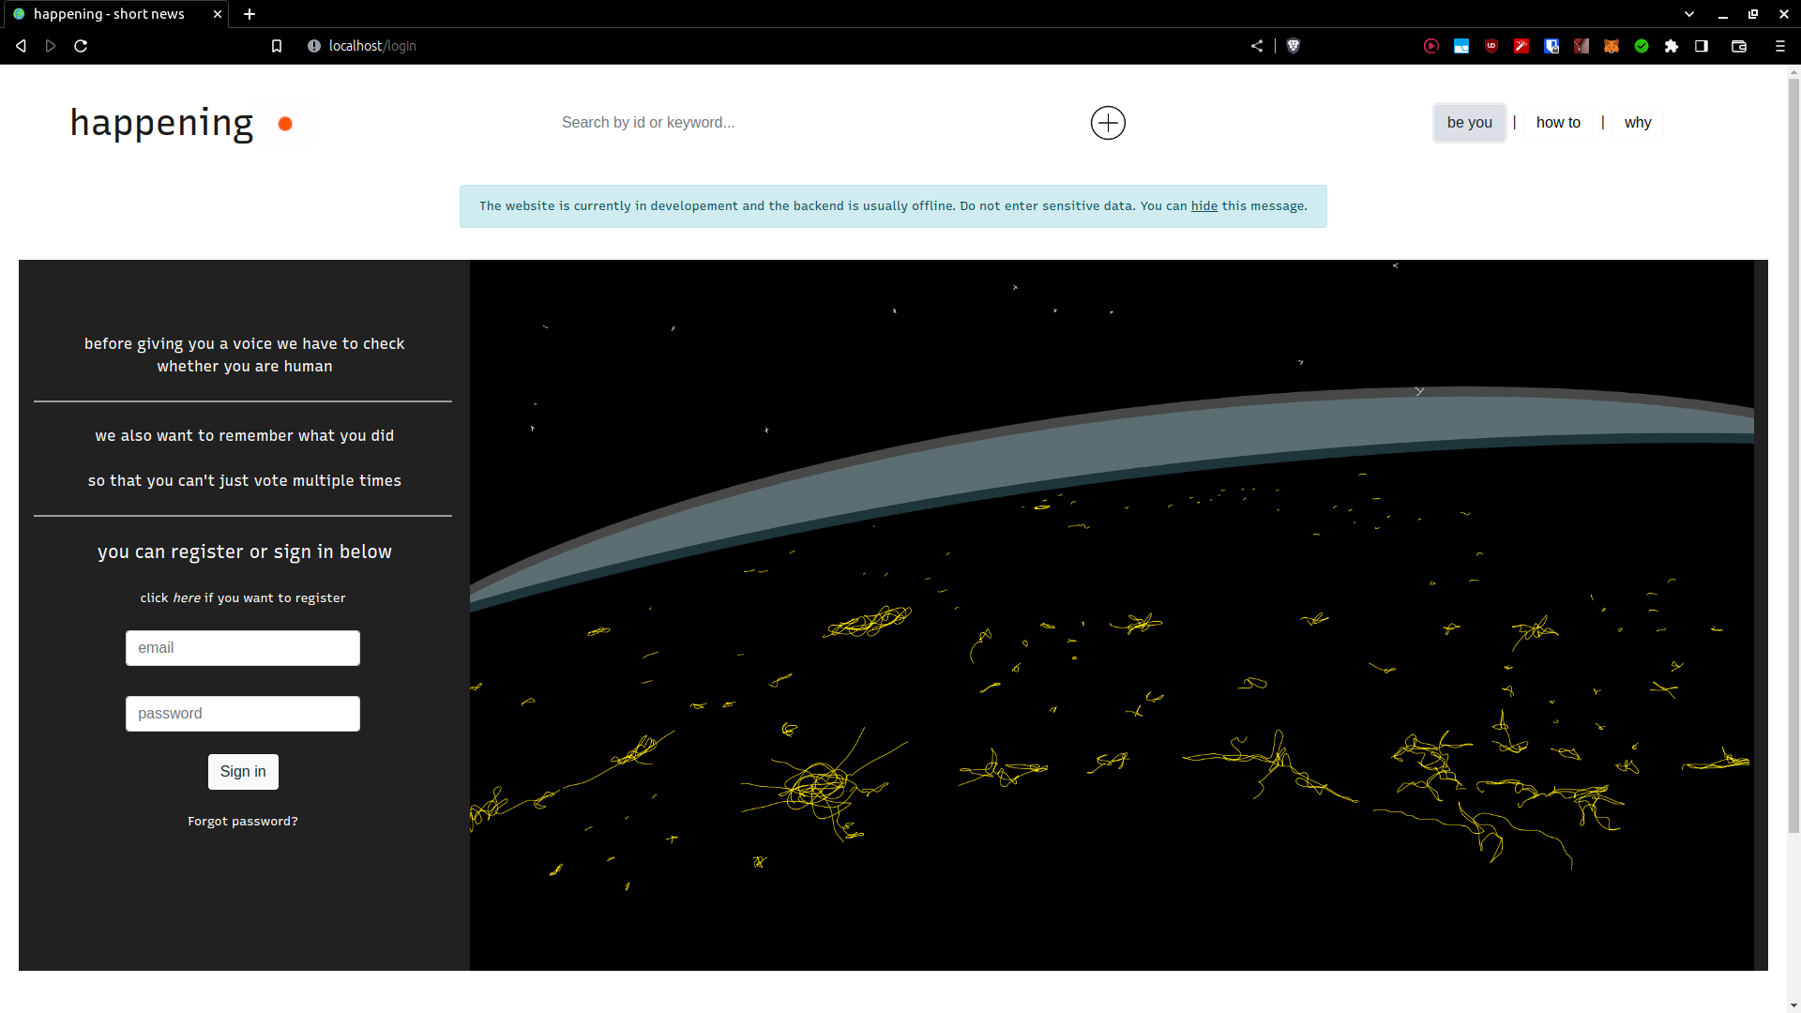Click 'hide' link in the notice banner

point(1204,206)
